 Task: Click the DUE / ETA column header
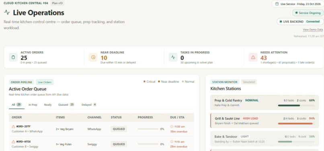tap(177, 117)
